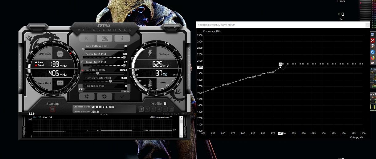Select profile slot 1
Screen dimensions: 376x159
point(141,109)
